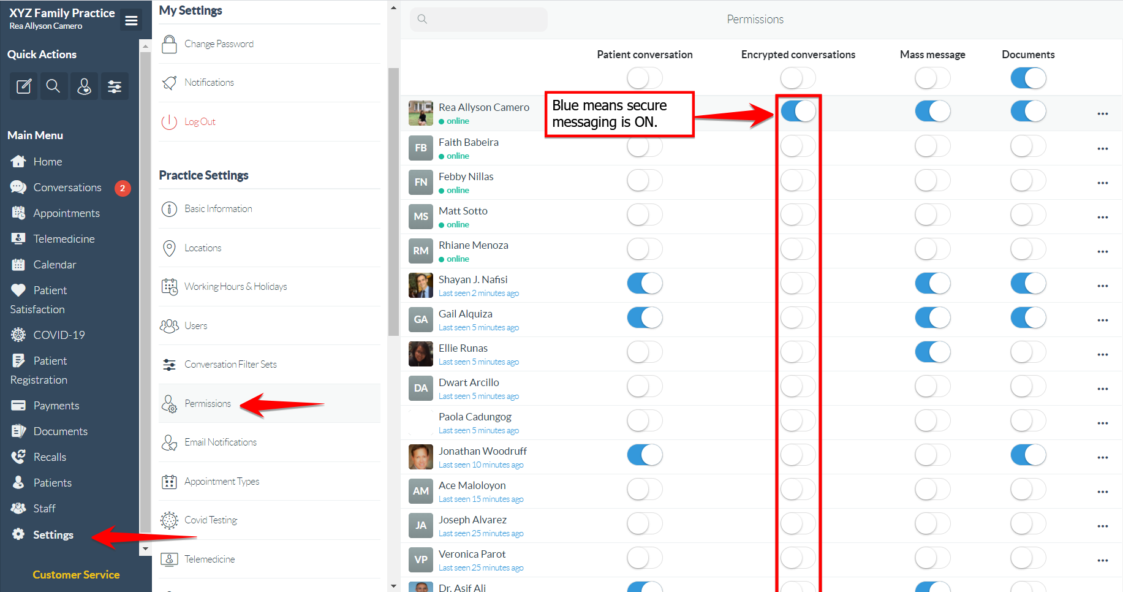Viewport: 1123px width, 592px height.
Task: Enable Encrypted conversations for Faith Babeira
Action: pos(798,146)
